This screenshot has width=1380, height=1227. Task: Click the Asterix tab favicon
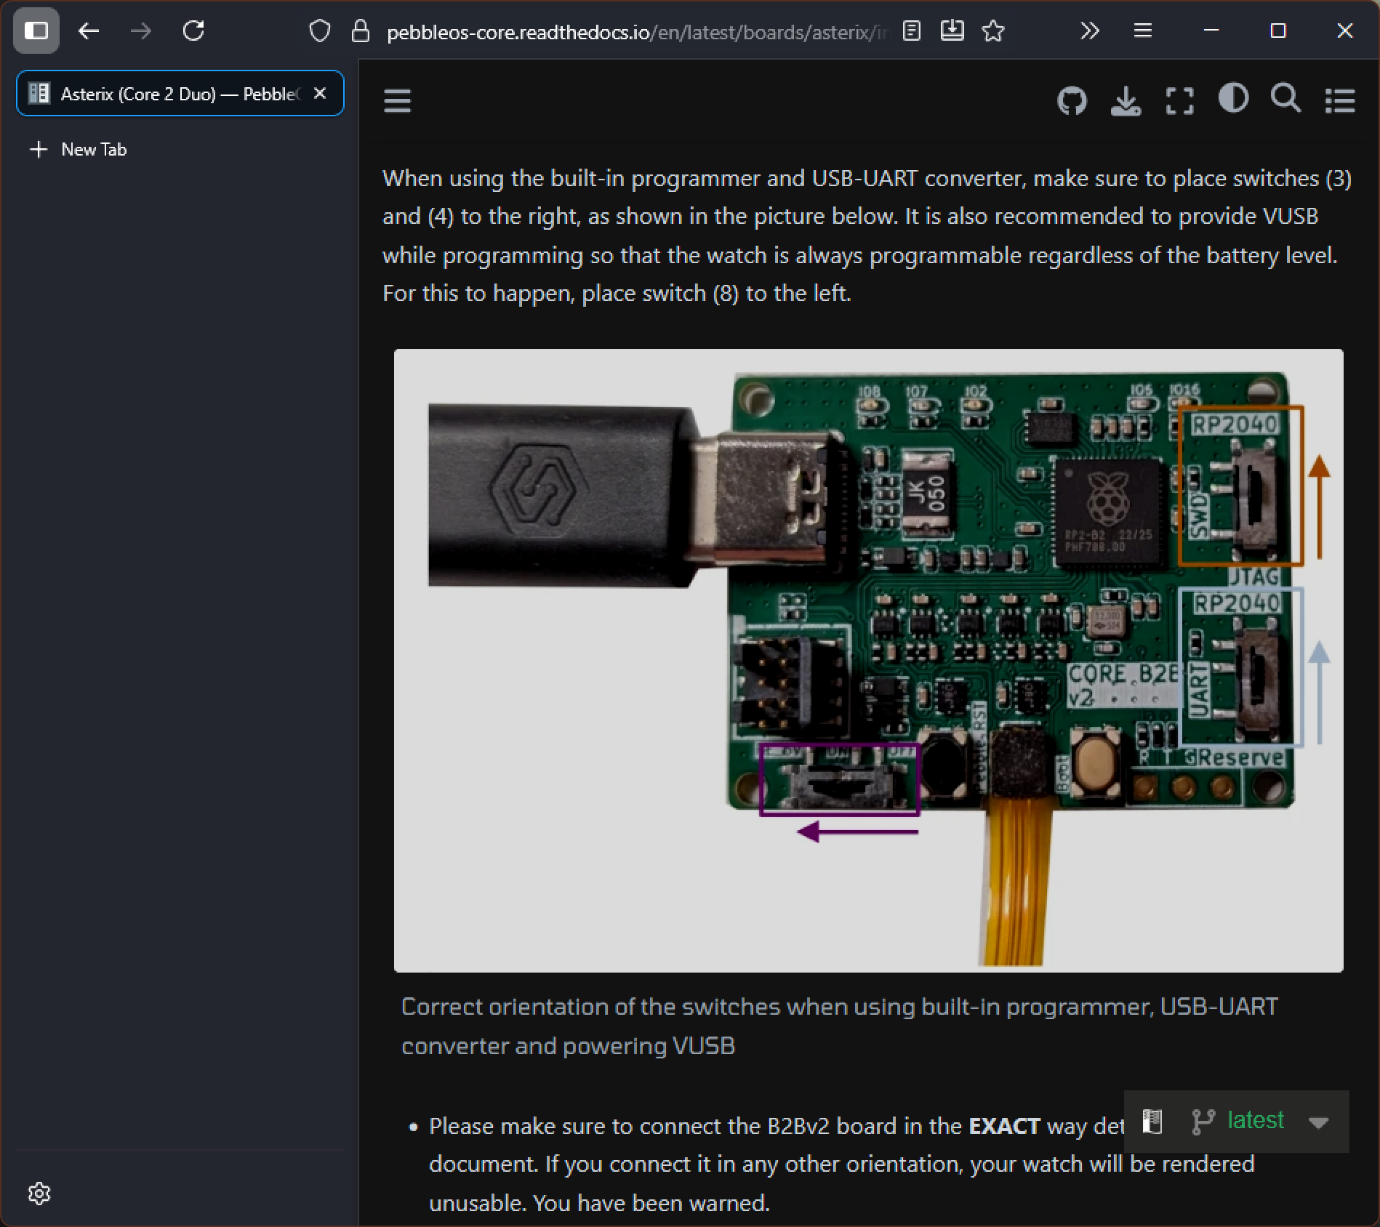tap(39, 93)
